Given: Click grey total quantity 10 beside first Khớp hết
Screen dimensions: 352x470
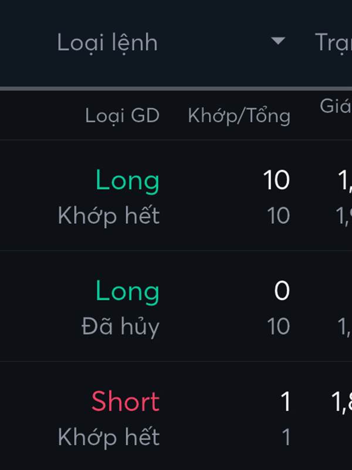Looking at the screenshot, I should (278, 216).
